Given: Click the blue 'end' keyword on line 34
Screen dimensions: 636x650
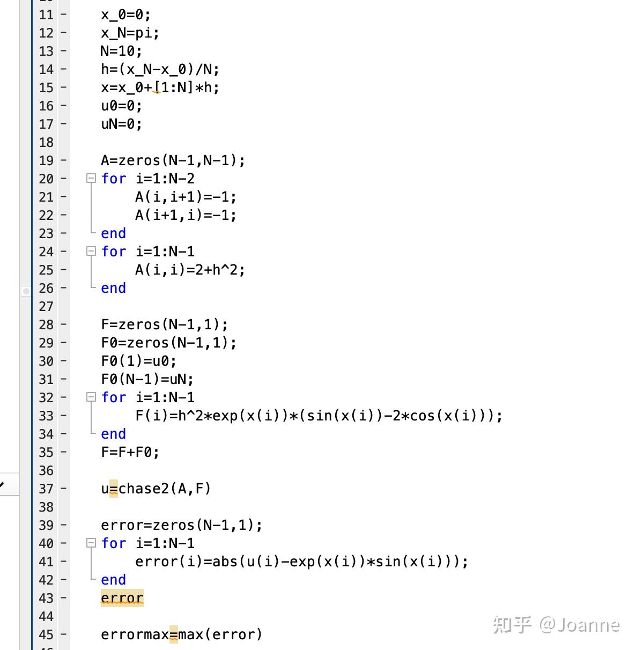Looking at the screenshot, I should pyautogui.click(x=113, y=434).
